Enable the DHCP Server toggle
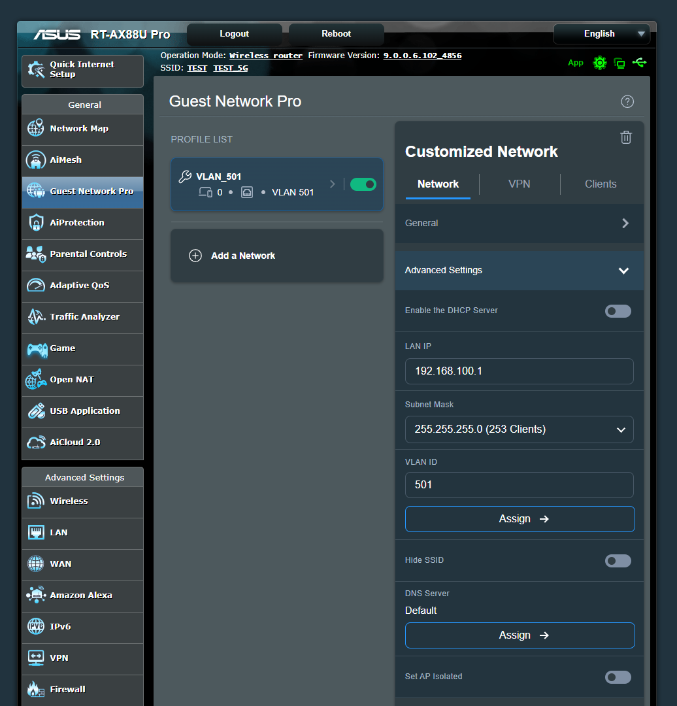This screenshot has width=677, height=706. click(x=618, y=311)
